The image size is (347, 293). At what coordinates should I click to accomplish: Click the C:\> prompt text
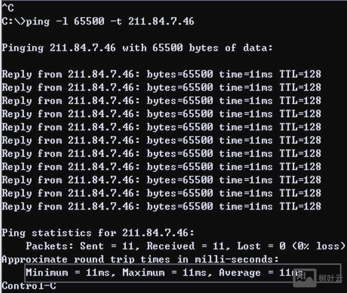point(13,21)
